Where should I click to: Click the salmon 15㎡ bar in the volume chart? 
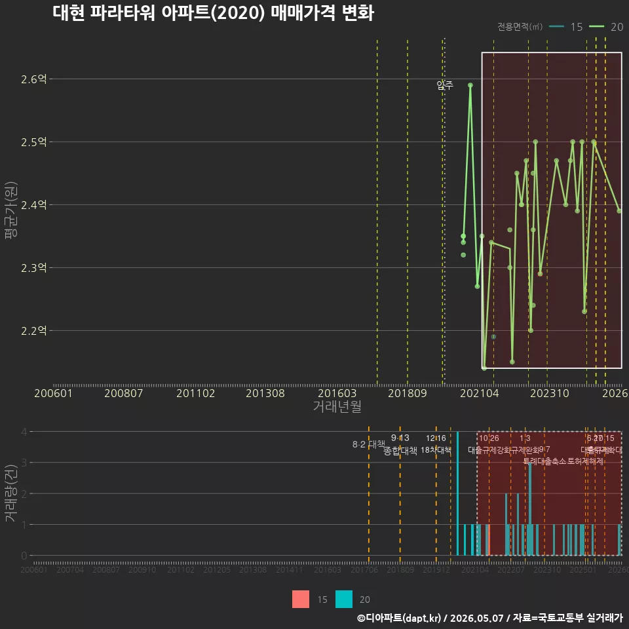(x=489, y=540)
